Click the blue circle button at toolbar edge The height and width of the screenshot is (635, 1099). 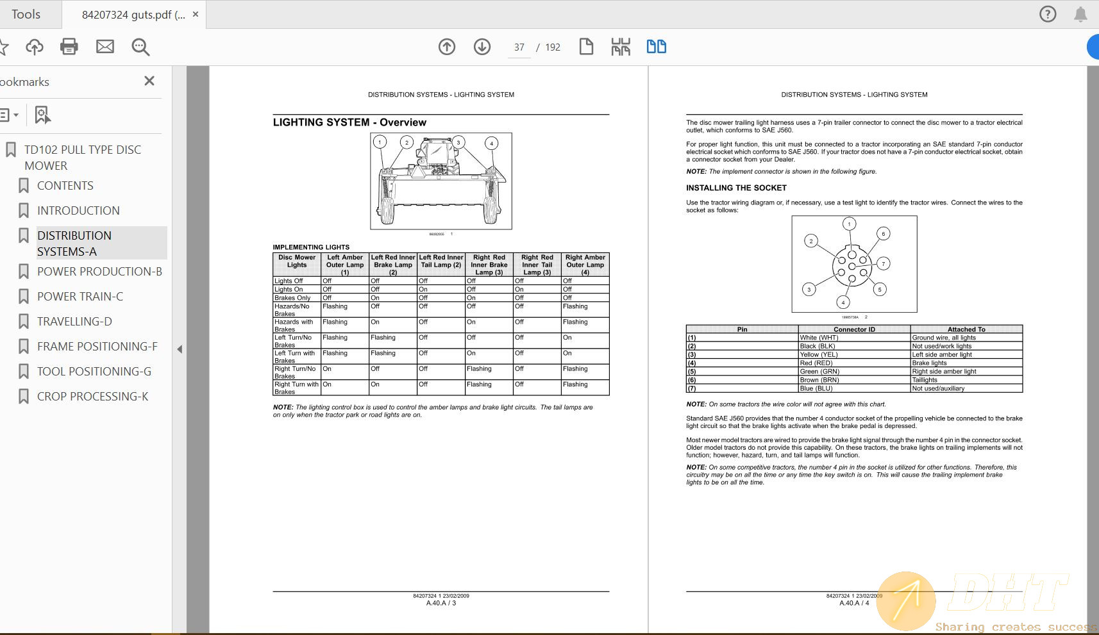point(1093,47)
